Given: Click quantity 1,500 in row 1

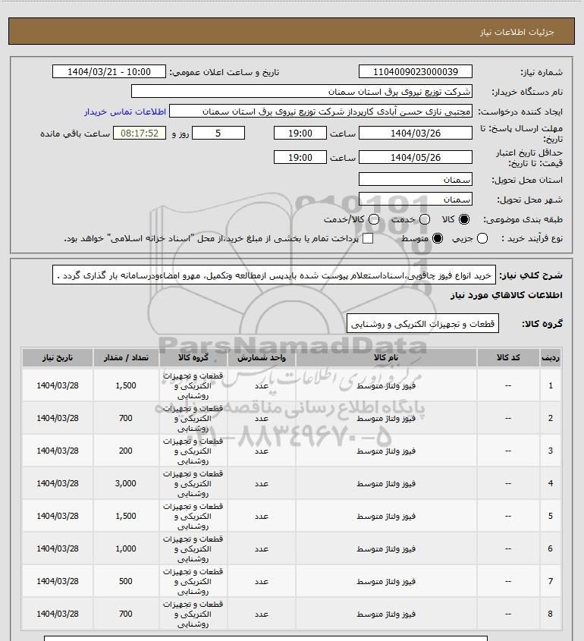Looking at the screenshot, I should [126, 385].
